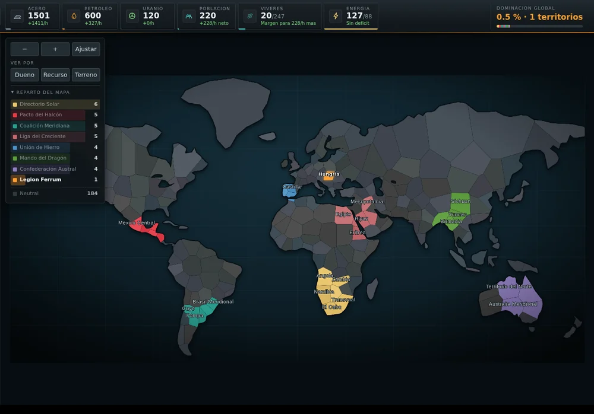This screenshot has width=594, height=414.
Task: Click the Margen para 228/h mas text
Action: [x=288, y=24]
